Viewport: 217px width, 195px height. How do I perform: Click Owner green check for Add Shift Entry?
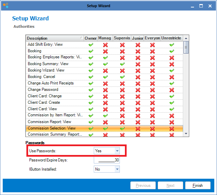point(90,45)
